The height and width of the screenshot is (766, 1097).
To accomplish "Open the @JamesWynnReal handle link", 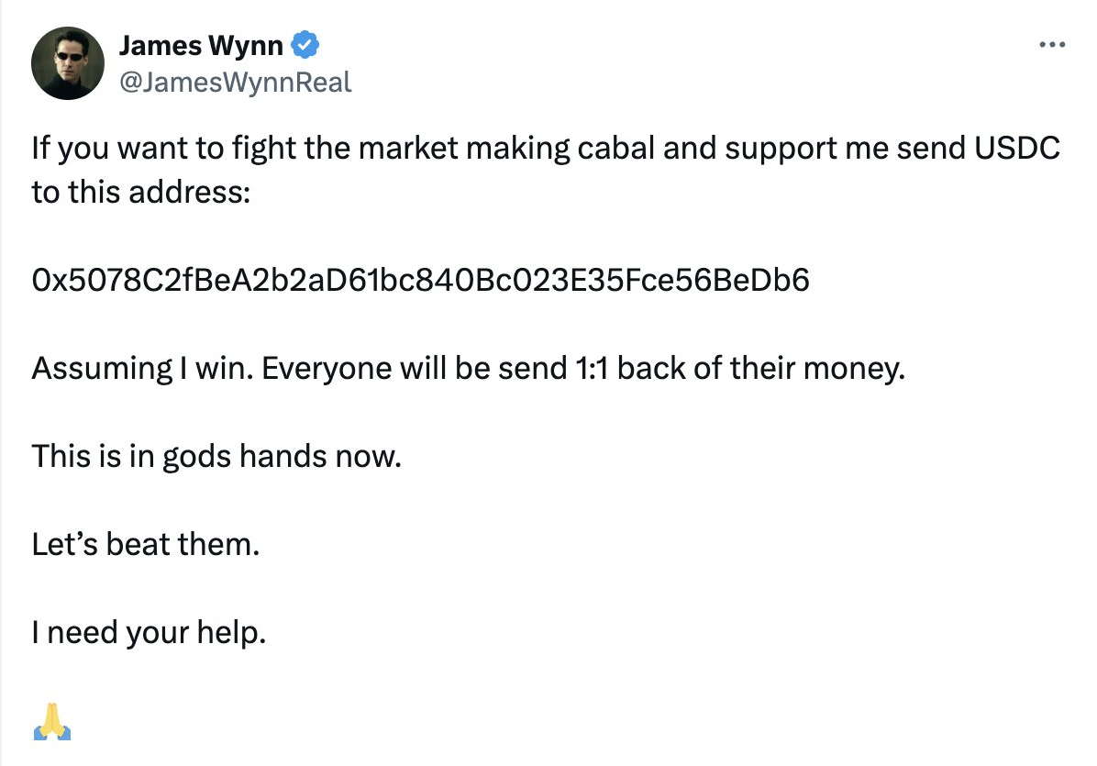I will 235,83.
